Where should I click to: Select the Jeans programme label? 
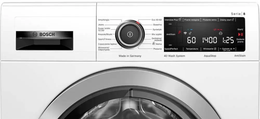point(101,25)
